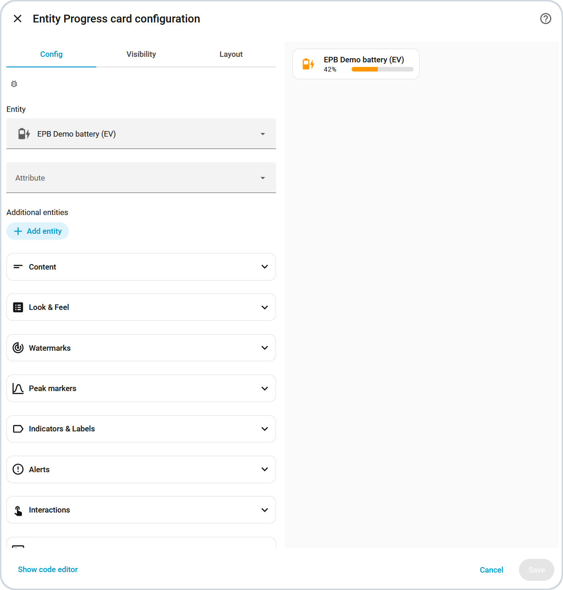Image resolution: width=563 pixels, height=590 pixels.
Task: Expand the Alerts chevron
Action: [265, 469]
